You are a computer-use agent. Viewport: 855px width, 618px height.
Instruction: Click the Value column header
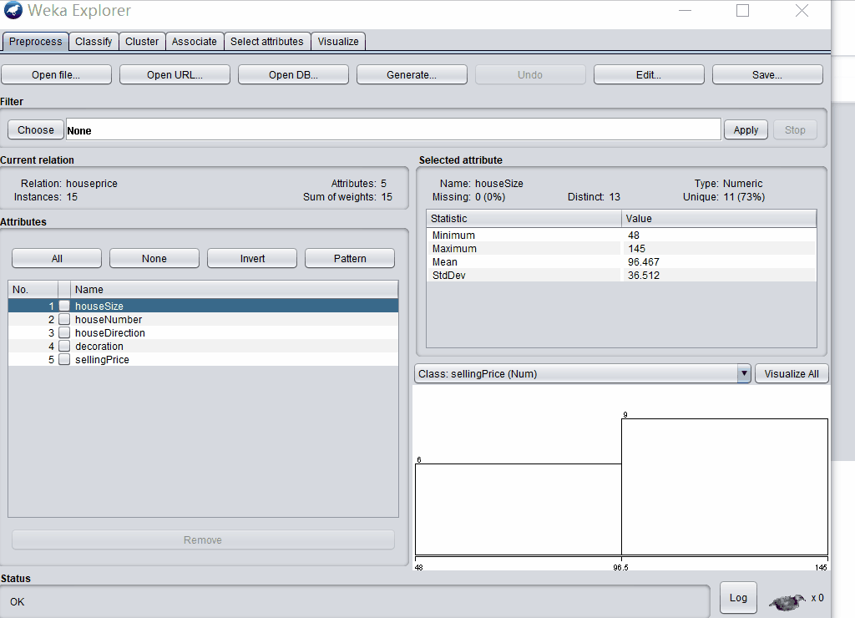(x=719, y=218)
